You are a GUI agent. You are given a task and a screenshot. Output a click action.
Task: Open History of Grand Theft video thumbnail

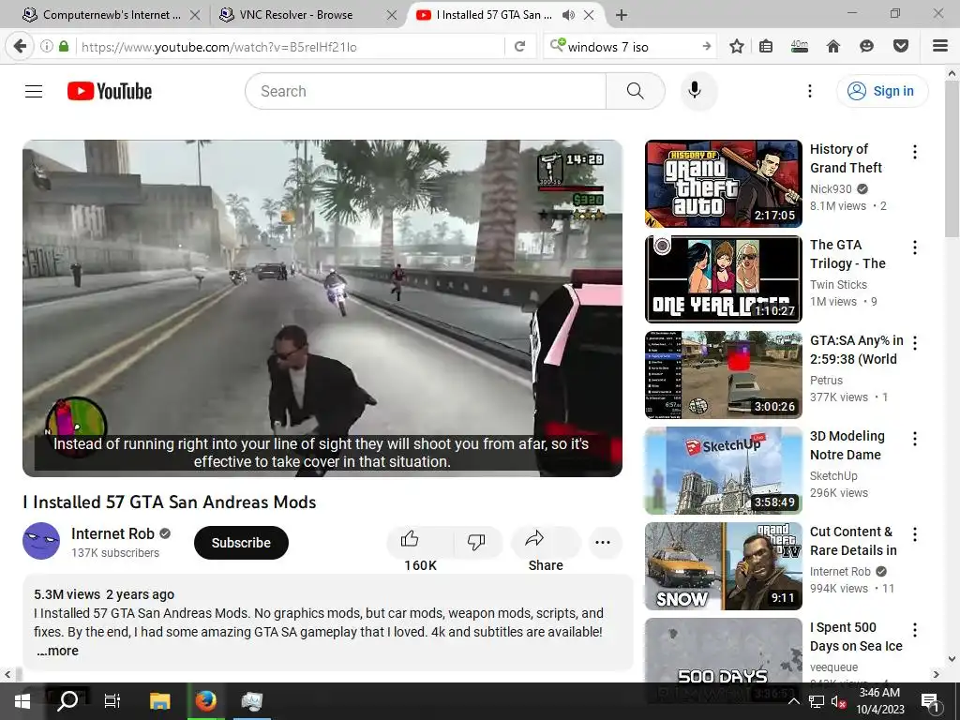[x=723, y=184]
